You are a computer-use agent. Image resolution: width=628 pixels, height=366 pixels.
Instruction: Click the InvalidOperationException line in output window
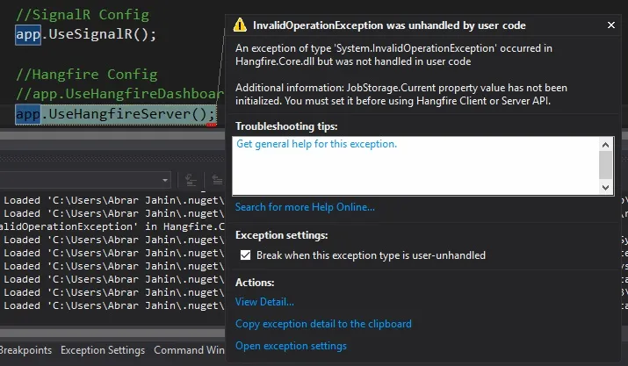[x=112, y=226]
